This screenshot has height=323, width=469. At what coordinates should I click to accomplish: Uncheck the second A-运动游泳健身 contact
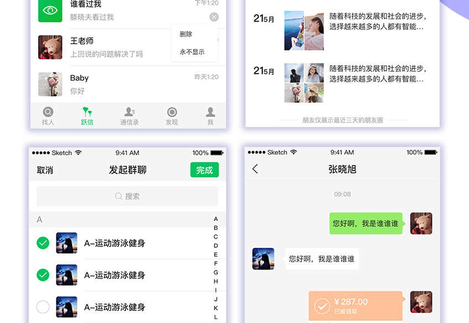pos(43,275)
